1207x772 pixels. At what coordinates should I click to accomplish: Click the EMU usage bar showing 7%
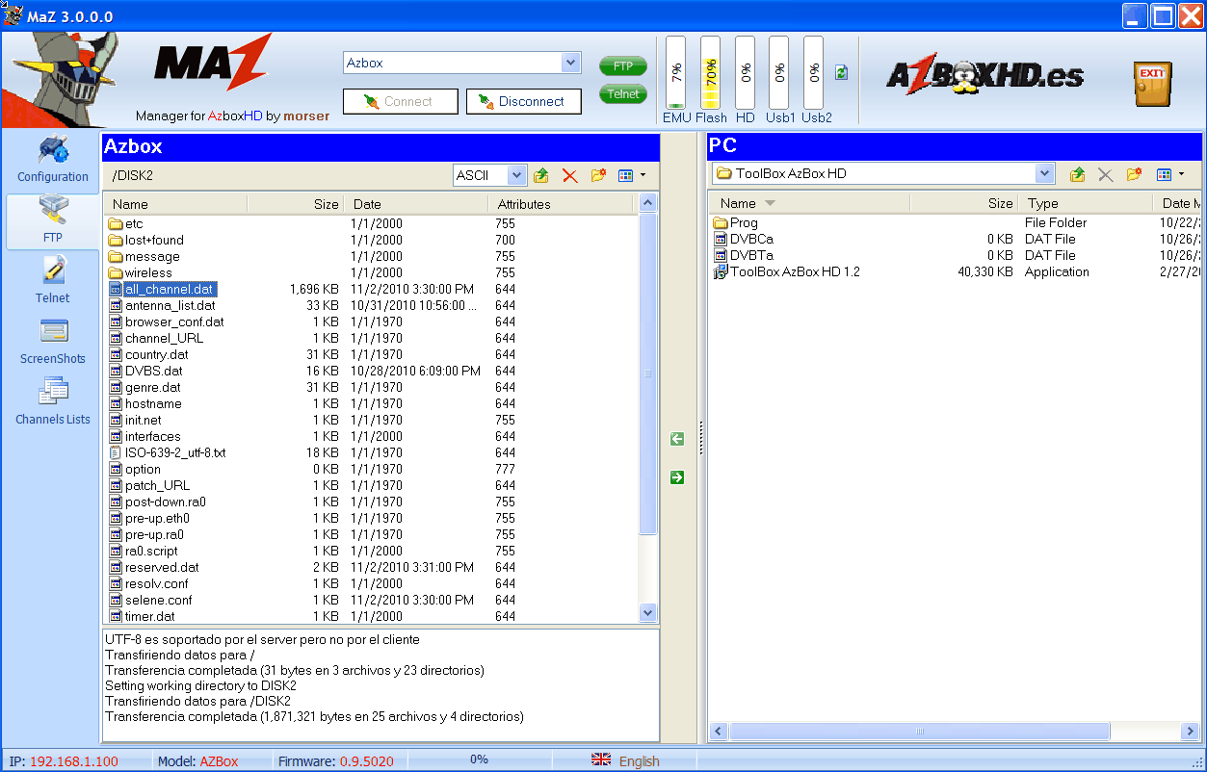coord(676,73)
